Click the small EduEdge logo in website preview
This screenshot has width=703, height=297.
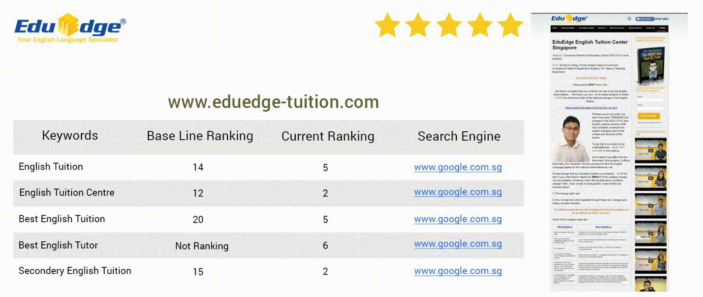[569, 18]
